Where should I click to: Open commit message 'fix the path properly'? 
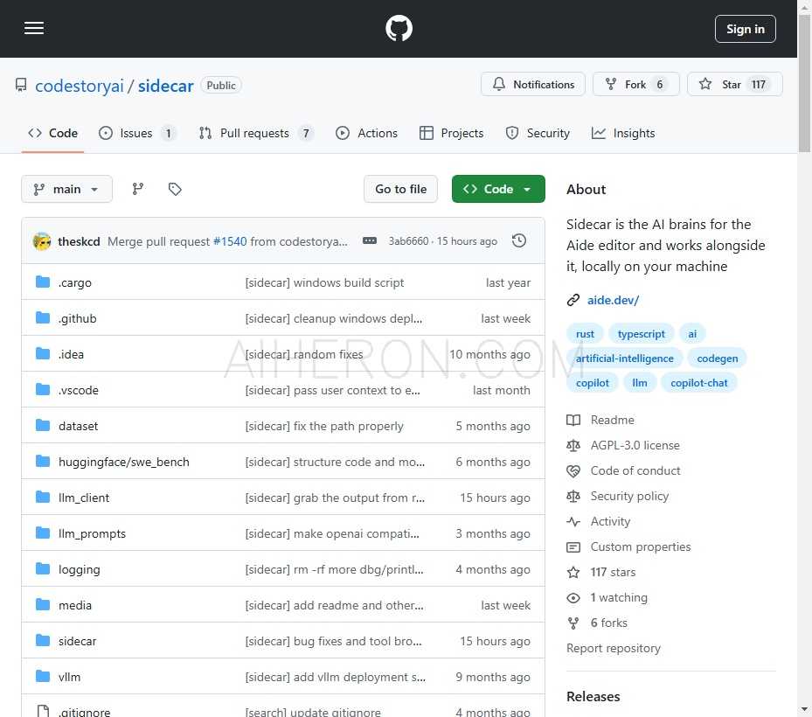(x=324, y=426)
